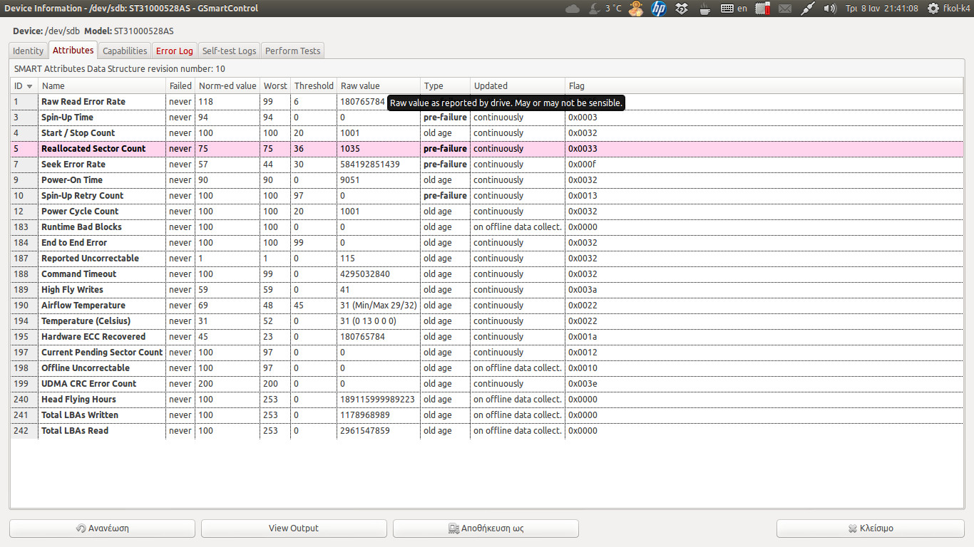The image size is (974, 547).
Task: Select the Power Cycle Count row
Action: 487,212
